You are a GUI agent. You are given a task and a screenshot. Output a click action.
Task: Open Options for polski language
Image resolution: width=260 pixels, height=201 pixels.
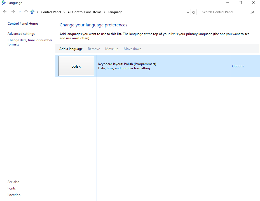click(238, 66)
